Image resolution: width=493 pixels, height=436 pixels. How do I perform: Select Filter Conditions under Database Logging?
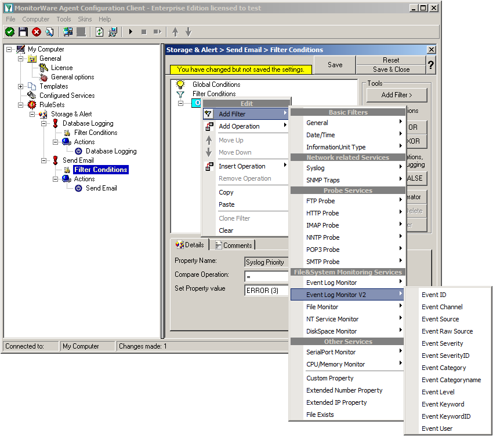click(96, 133)
